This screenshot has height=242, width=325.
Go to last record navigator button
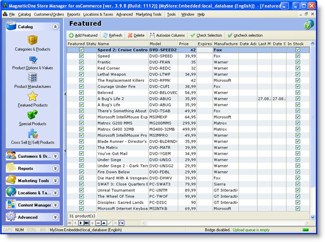[87, 223]
